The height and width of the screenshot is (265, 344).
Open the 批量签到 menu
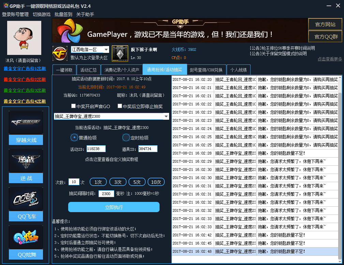coord(63,14)
